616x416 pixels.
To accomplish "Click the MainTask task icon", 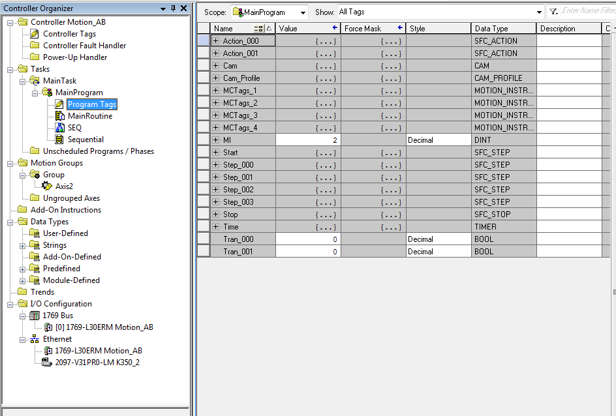I will pyautogui.click(x=35, y=81).
